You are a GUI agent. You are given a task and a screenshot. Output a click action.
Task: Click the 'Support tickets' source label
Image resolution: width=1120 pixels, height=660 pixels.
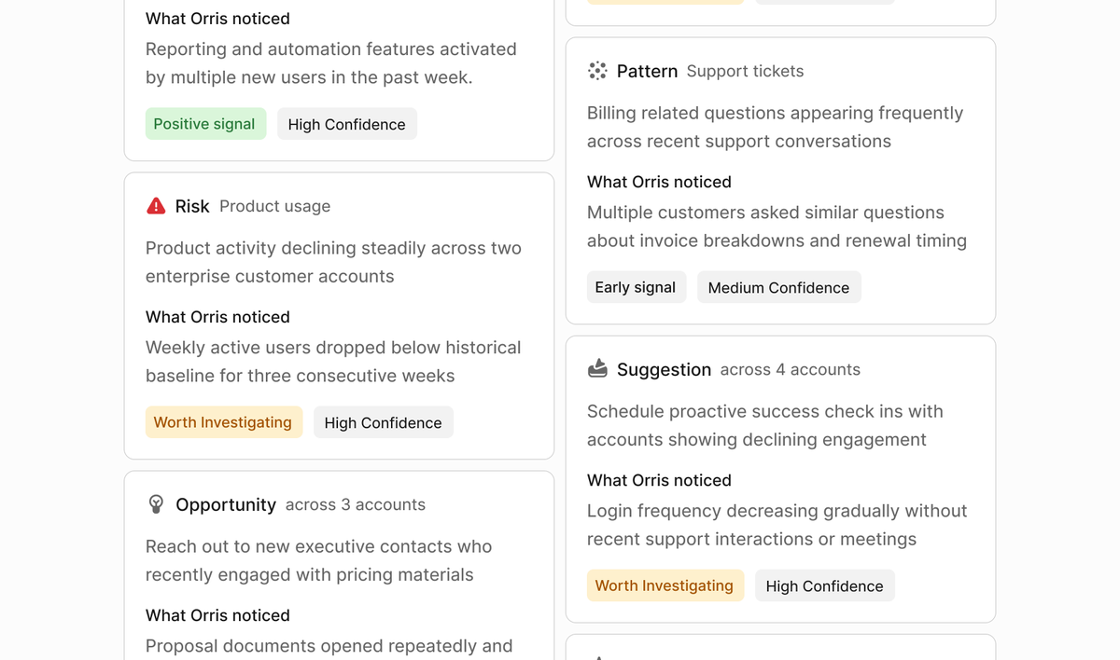tap(745, 71)
